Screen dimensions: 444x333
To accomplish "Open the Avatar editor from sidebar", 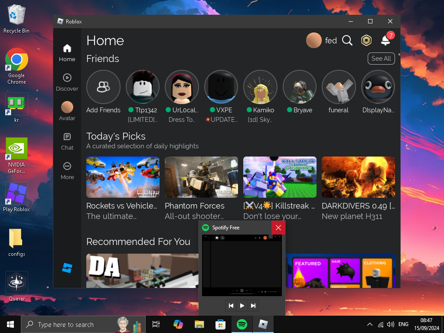I will (67, 111).
